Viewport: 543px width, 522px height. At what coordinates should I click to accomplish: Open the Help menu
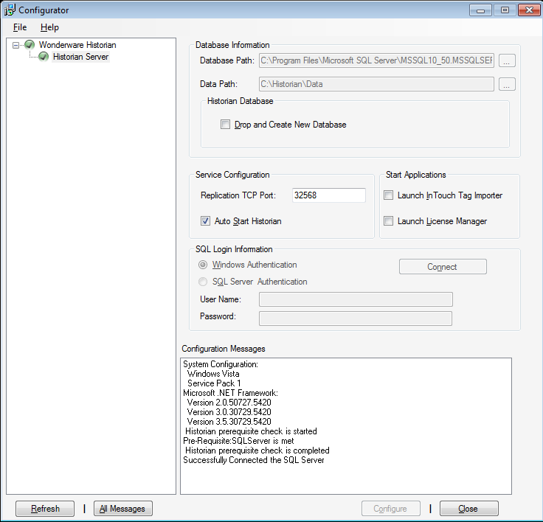click(x=49, y=27)
